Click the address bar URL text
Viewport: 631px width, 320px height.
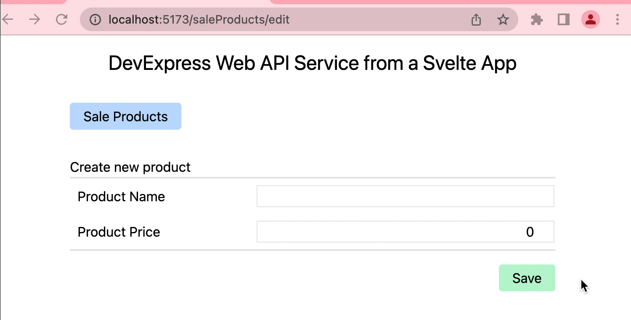point(199,19)
